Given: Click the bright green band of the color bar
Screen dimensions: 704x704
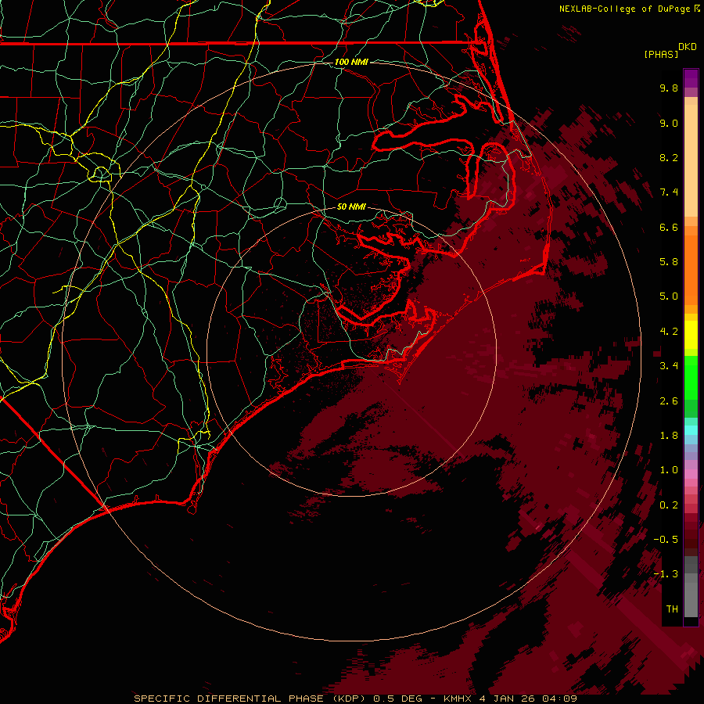Looking at the screenshot, I should 691,378.
